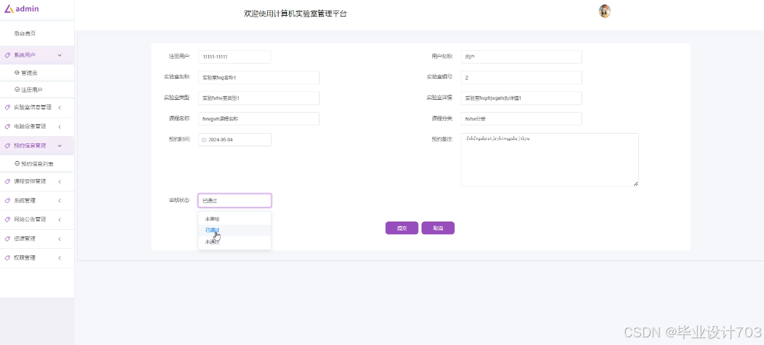Expand the 网站公告管理 chevron
The height and width of the screenshot is (345, 764).
click(x=59, y=220)
